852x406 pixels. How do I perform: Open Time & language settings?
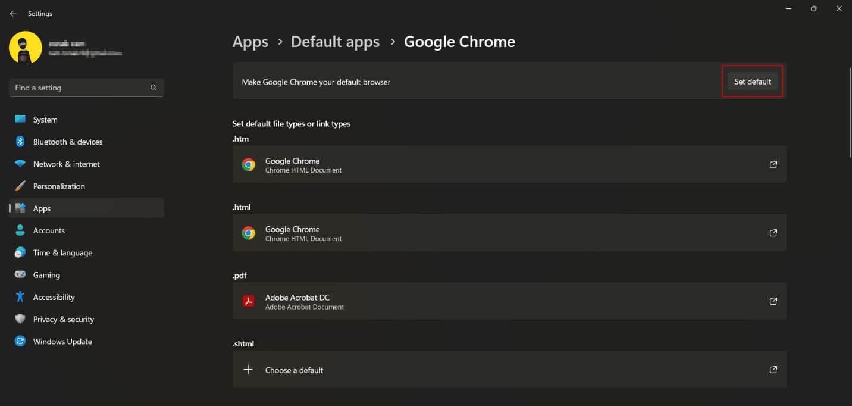(62, 253)
